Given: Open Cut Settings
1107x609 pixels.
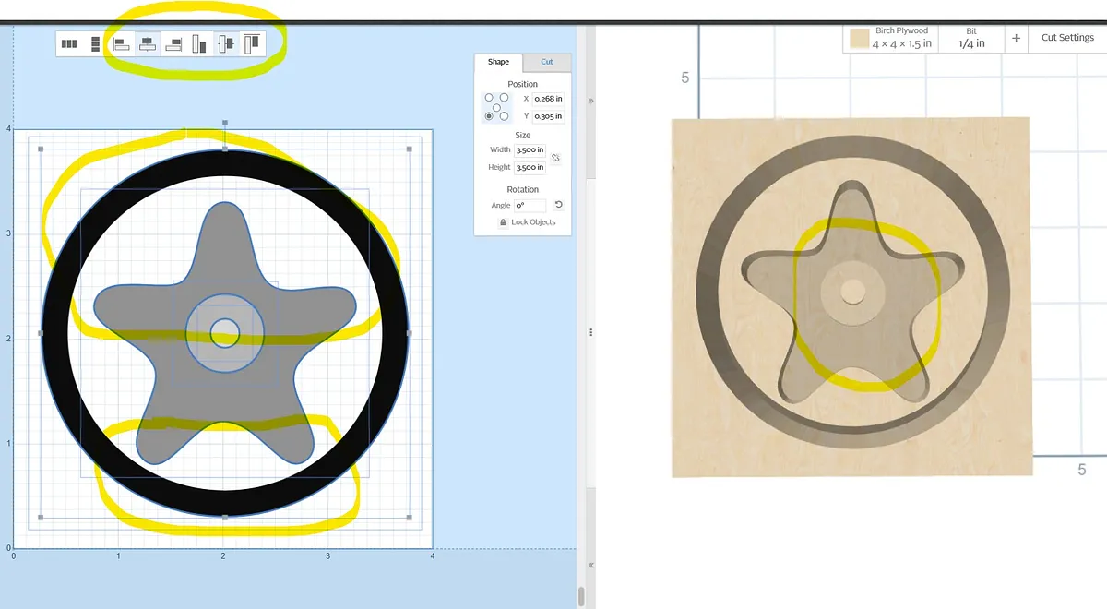Looking at the screenshot, I should (1066, 38).
